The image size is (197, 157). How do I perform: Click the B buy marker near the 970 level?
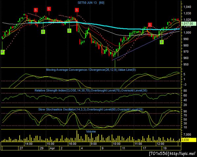click(3, 52)
